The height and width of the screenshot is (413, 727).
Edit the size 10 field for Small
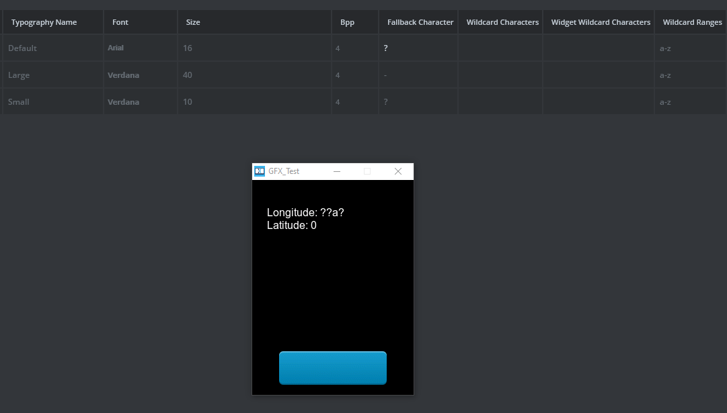pos(254,102)
